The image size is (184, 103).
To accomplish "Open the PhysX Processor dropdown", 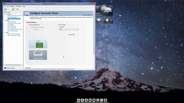I will point(69,29).
